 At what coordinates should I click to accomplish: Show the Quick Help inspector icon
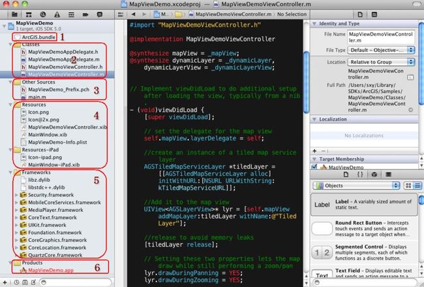[374, 14]
